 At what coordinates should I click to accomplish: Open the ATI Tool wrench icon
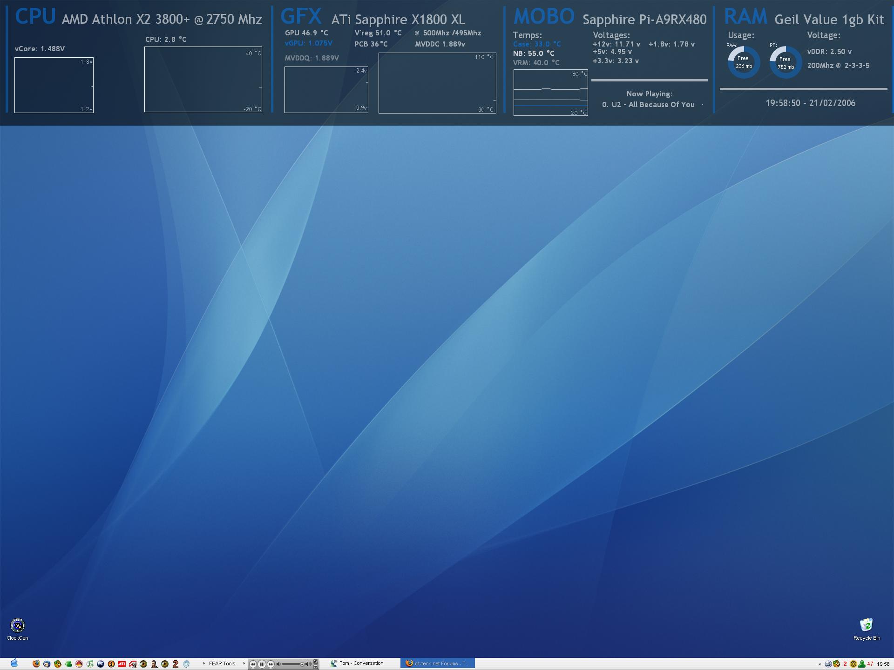[133, 664]
